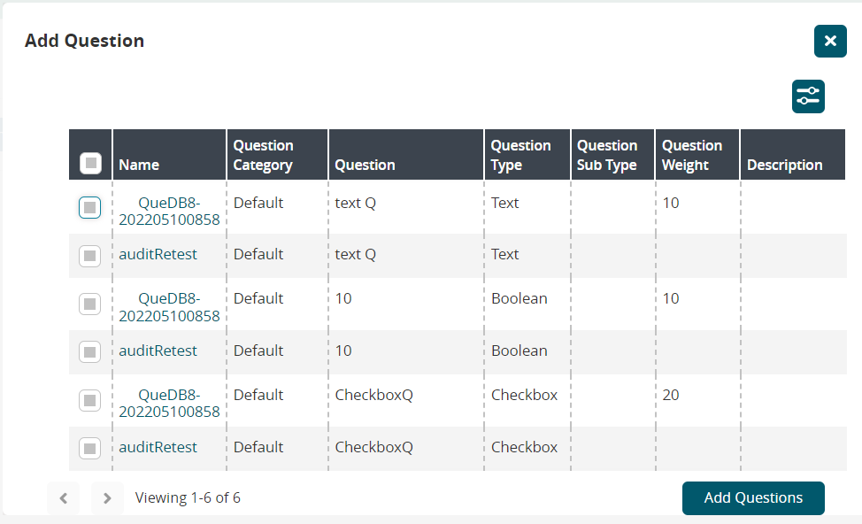The height and width of the screenshot is (524, 862).
Task: Check the first QueDB8 text Q row
Action: coord(90,208)
